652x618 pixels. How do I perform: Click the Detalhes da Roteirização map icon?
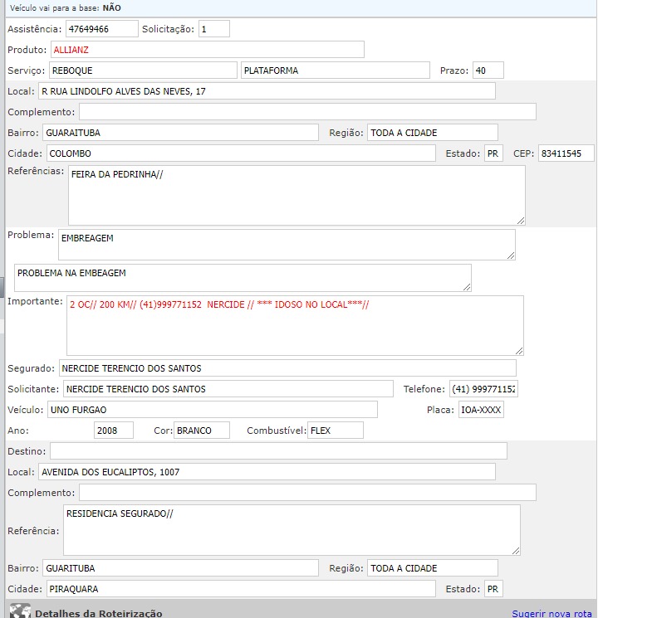[19, 612]
